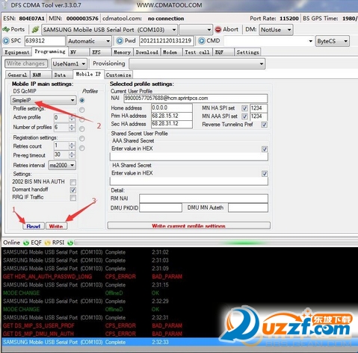This screenshot has width=358, height=353.
Task: Click the DMU PKOID input field
Action: click(x=161, y=207)
